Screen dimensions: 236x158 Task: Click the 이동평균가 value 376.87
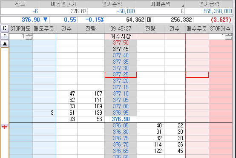point(78,11)
